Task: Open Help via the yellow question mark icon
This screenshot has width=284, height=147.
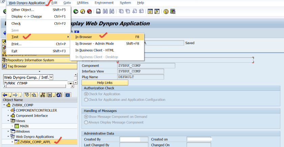Action: click(x=166, y=11)
